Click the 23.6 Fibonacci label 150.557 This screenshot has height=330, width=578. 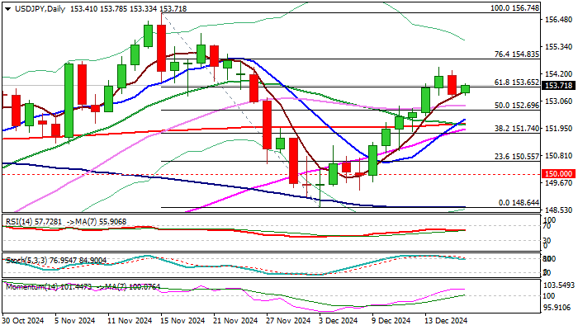tap(517, 156)
